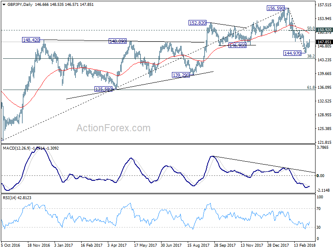Click the 13 Feb 2018 date label
This screenshot has width=333, height=250.
(305, 245)
